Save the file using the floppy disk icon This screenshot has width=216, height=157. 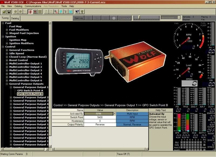(9, 12)
